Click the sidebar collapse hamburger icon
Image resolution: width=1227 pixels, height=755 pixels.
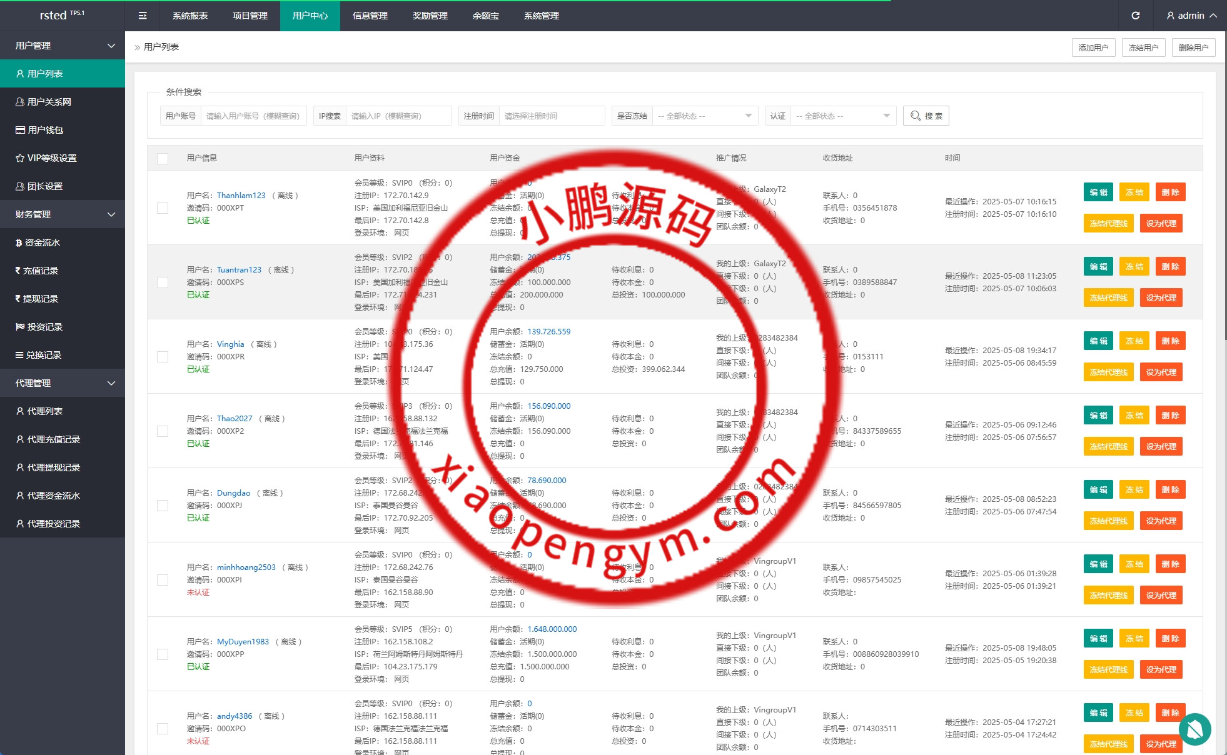point(143,16)
